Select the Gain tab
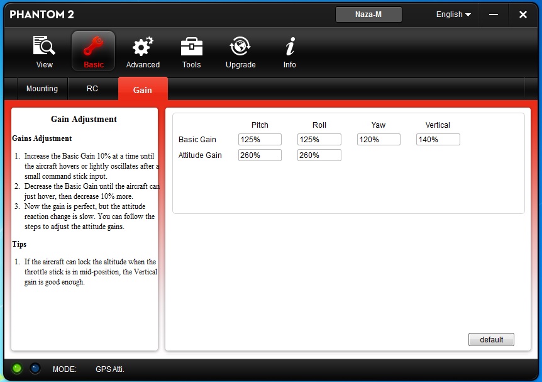The image size is (542, 382). (143, 89)
